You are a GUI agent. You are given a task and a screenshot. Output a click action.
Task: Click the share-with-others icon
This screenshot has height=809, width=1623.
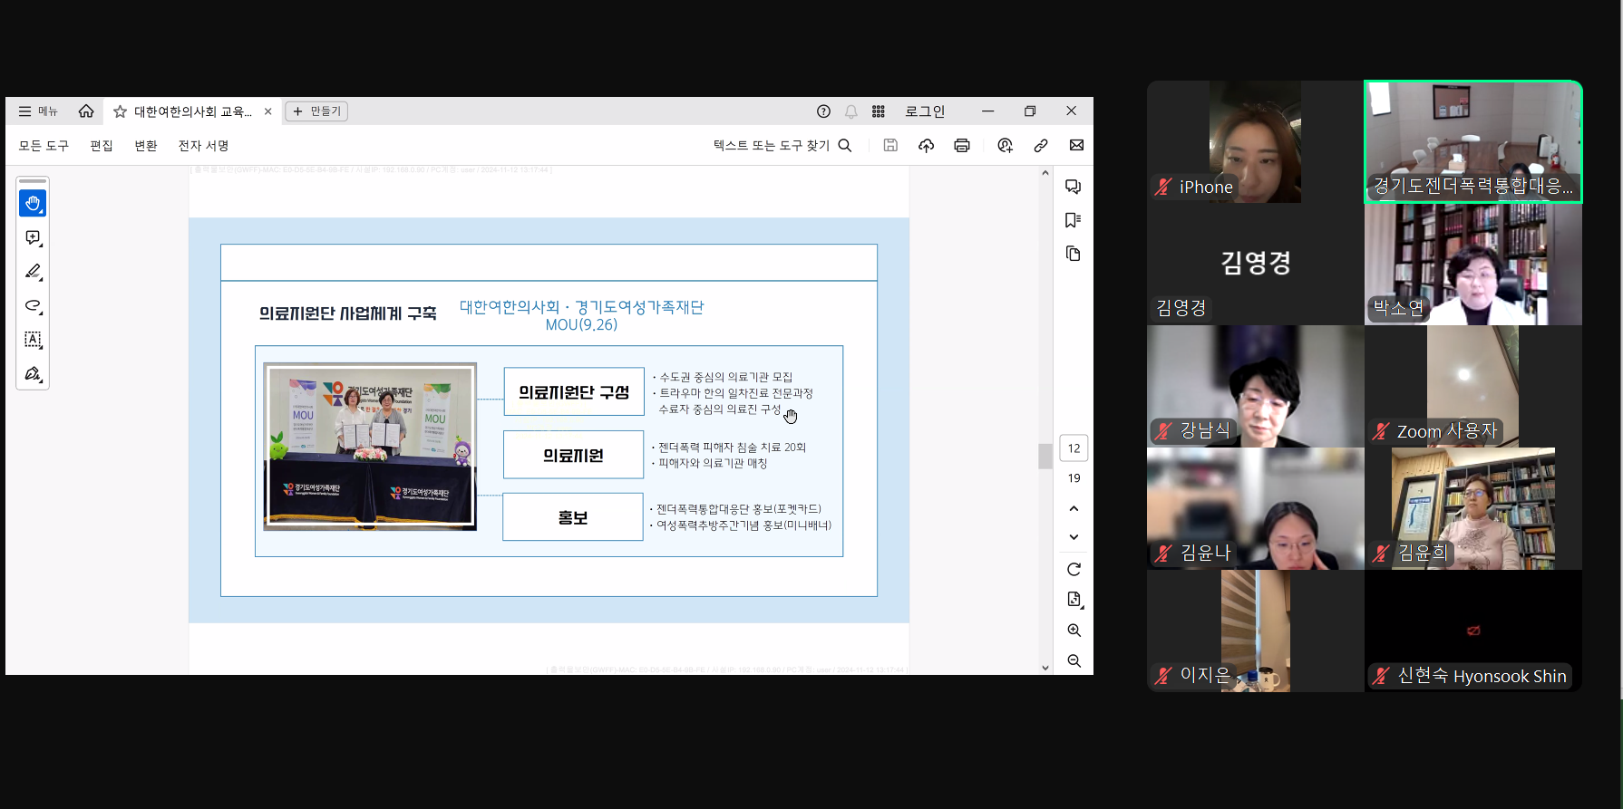1005,146
